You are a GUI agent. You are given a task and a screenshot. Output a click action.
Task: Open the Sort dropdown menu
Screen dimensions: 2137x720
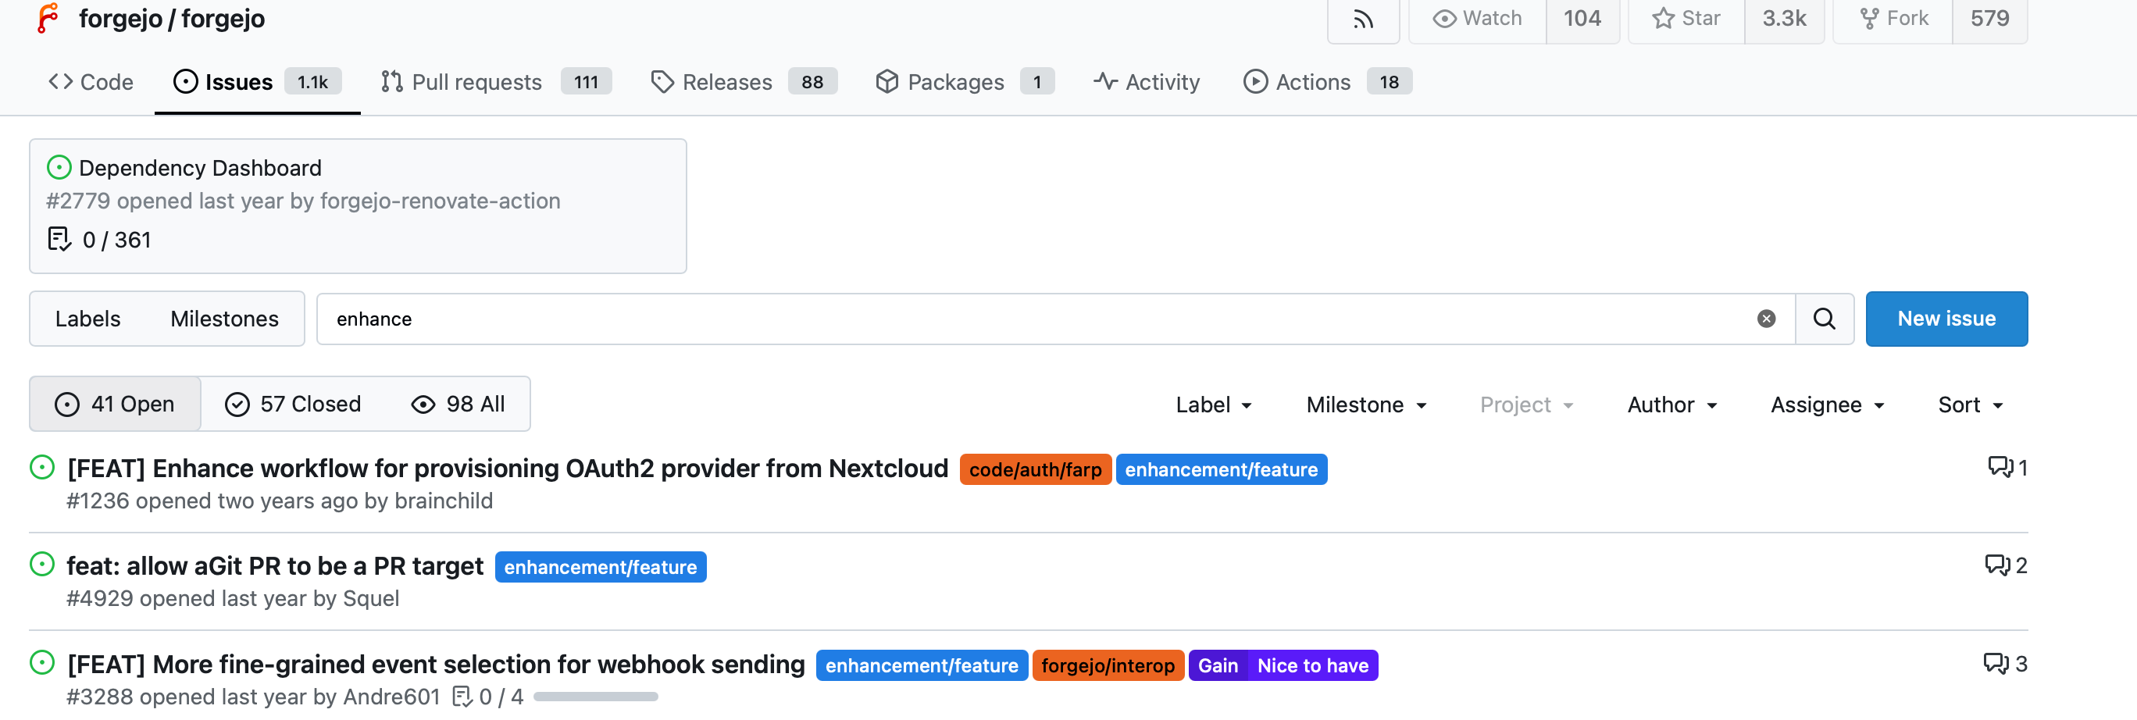[x=1969, y=405]
